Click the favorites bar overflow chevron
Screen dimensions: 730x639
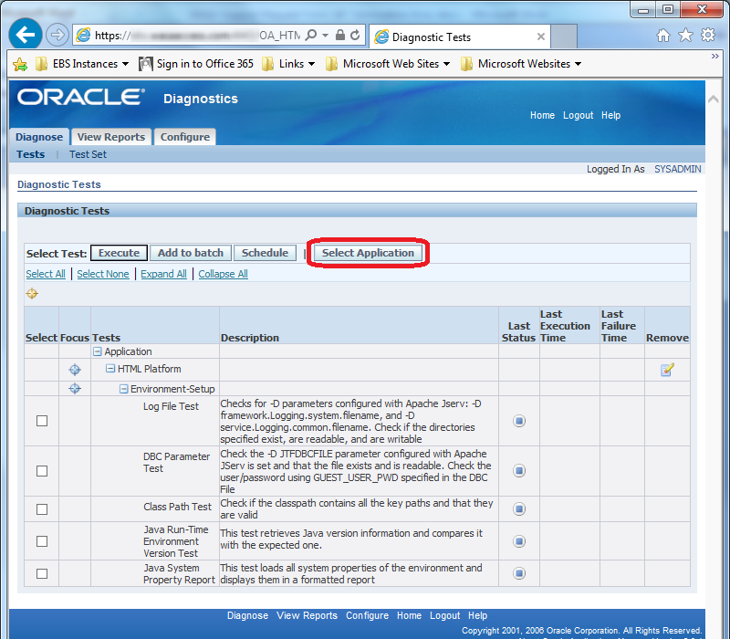point(715,57)
